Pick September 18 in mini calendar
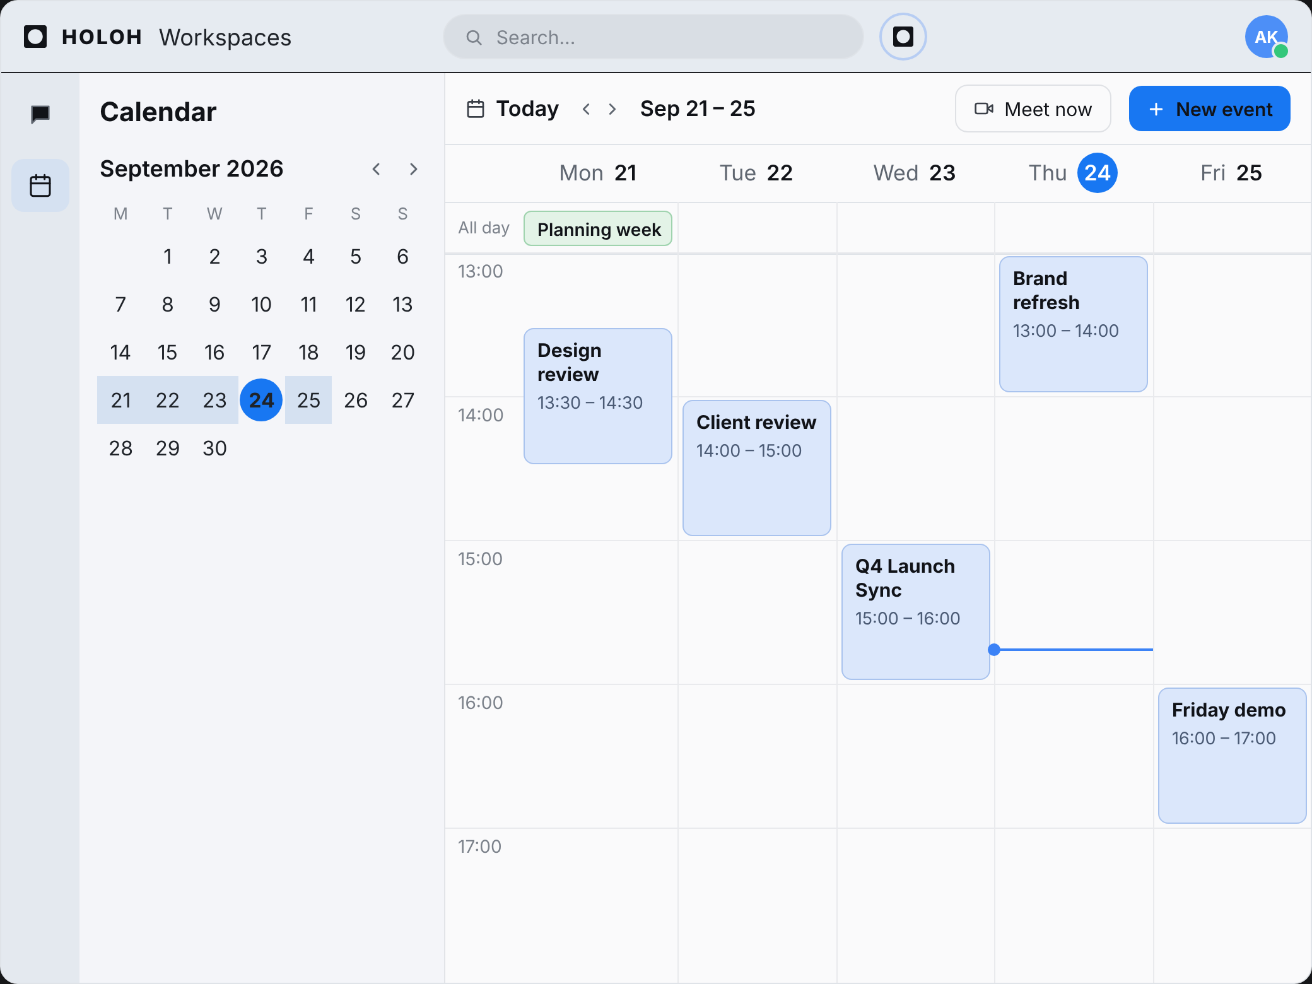Image resolution: width=1312 pixels, height=984 pixels. coord(308,352)
